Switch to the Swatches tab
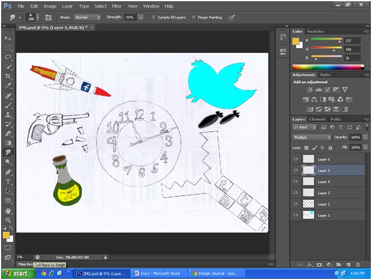 click(315, 31)
